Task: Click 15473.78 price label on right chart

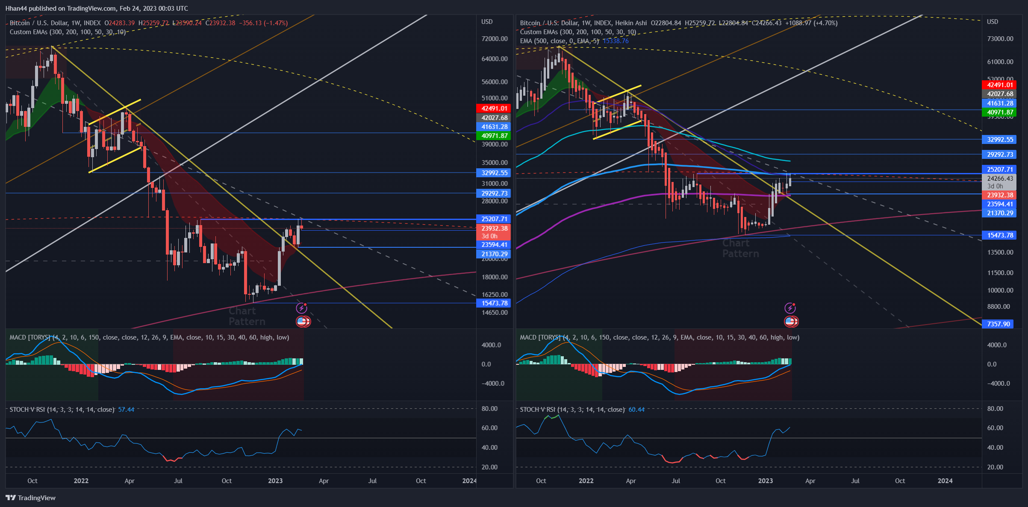Action: click(x=999, y=235)
